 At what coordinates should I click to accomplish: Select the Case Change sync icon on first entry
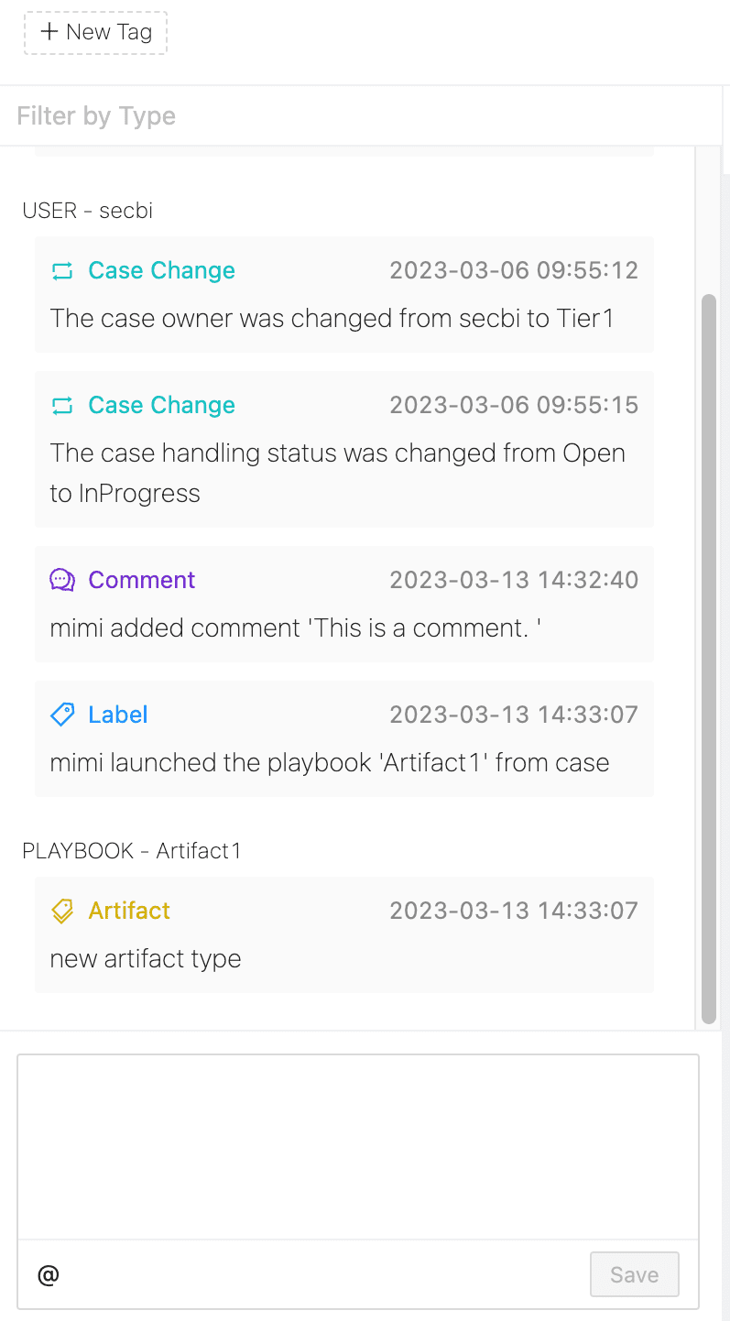click(61, 270)
